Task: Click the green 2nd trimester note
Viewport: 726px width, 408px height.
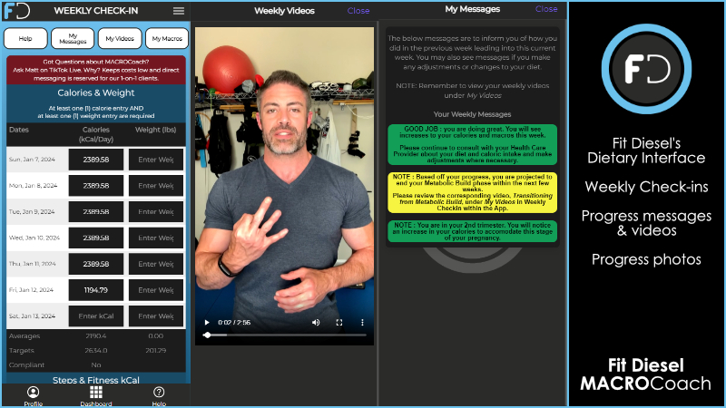Action: [x=472, y=231]
